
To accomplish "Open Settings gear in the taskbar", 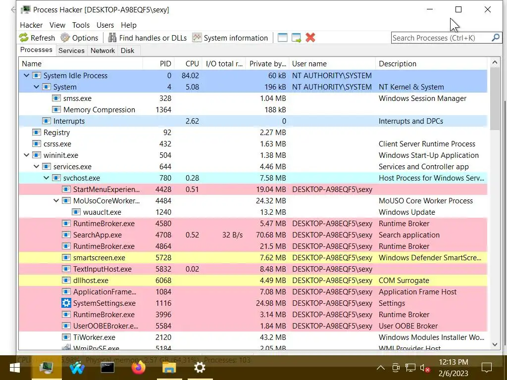I will click(x=200, y=368).
